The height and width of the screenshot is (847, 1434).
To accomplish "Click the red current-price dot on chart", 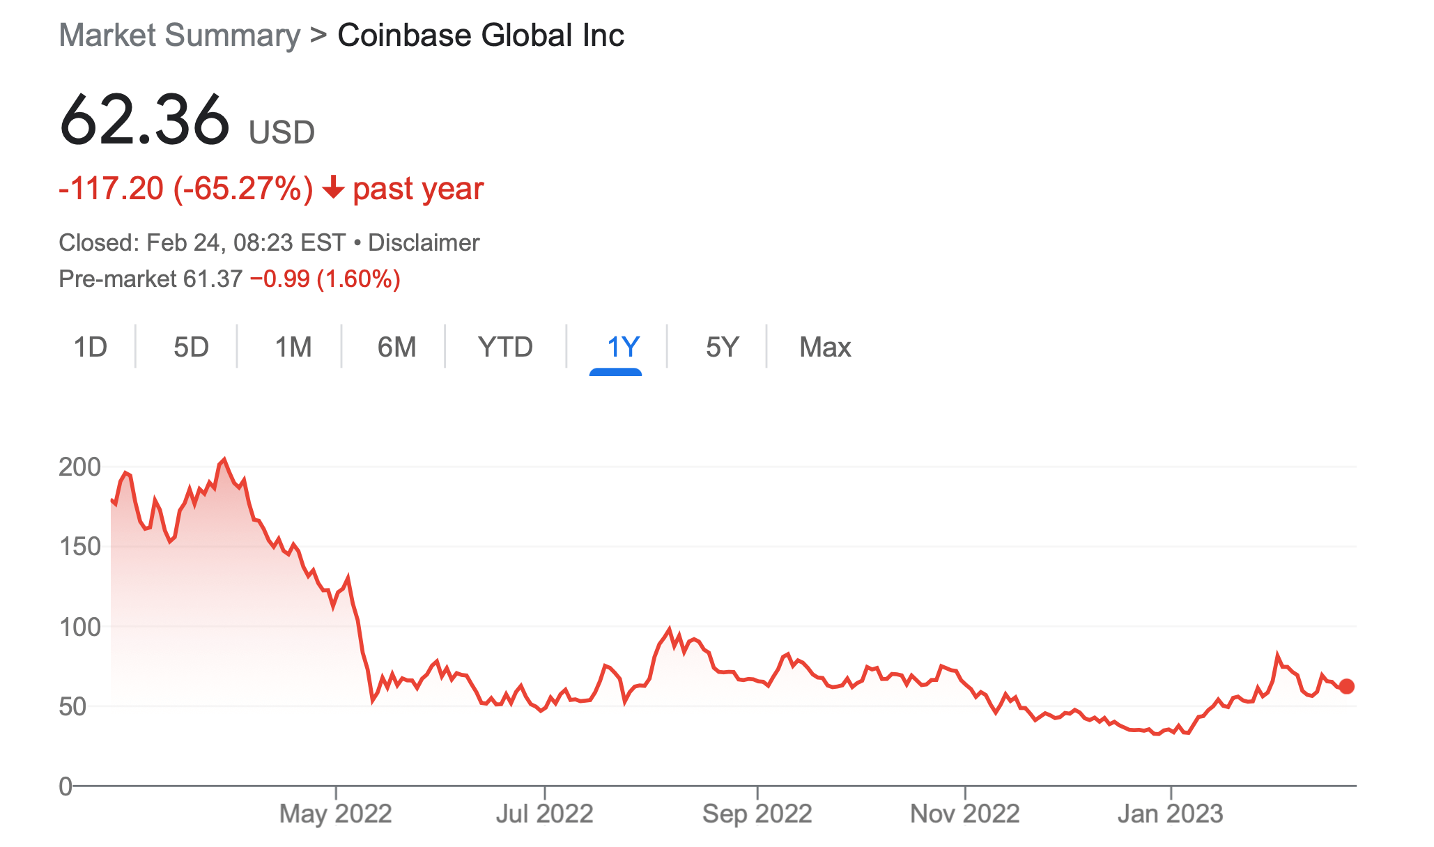I will [1347, 686].
